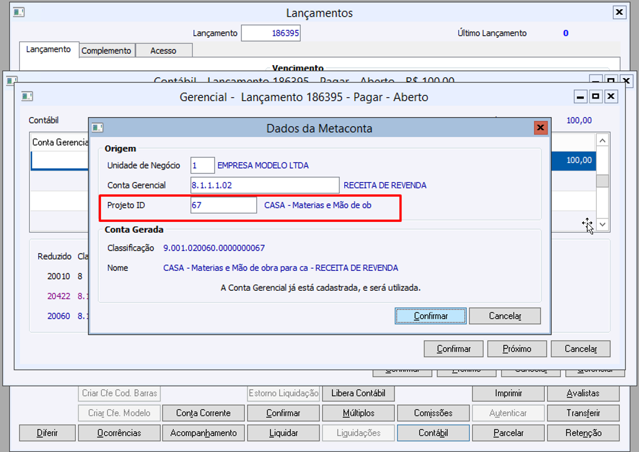Open the Acesso tab
This screenshot has height=452, width=639.
pyautogui.click(x=163, y=50)
